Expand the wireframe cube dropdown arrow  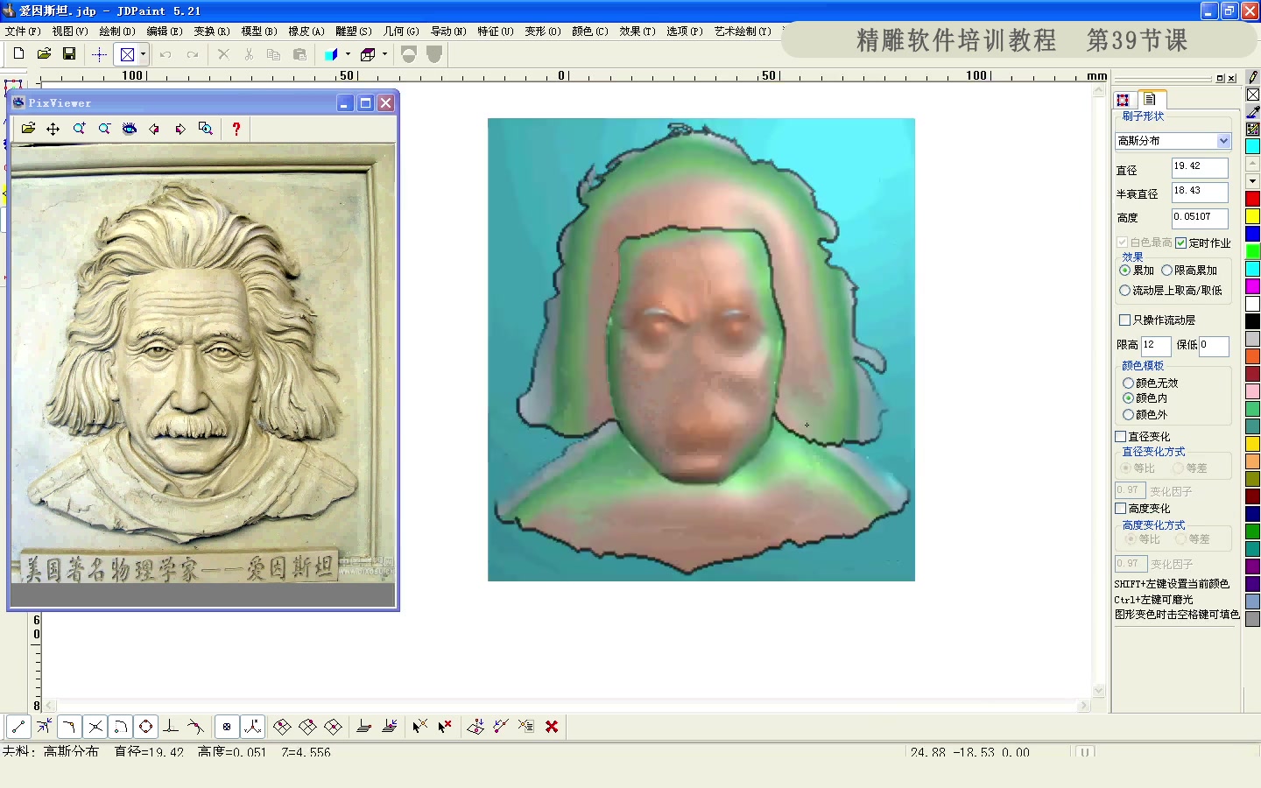click(x=384, y=54)
